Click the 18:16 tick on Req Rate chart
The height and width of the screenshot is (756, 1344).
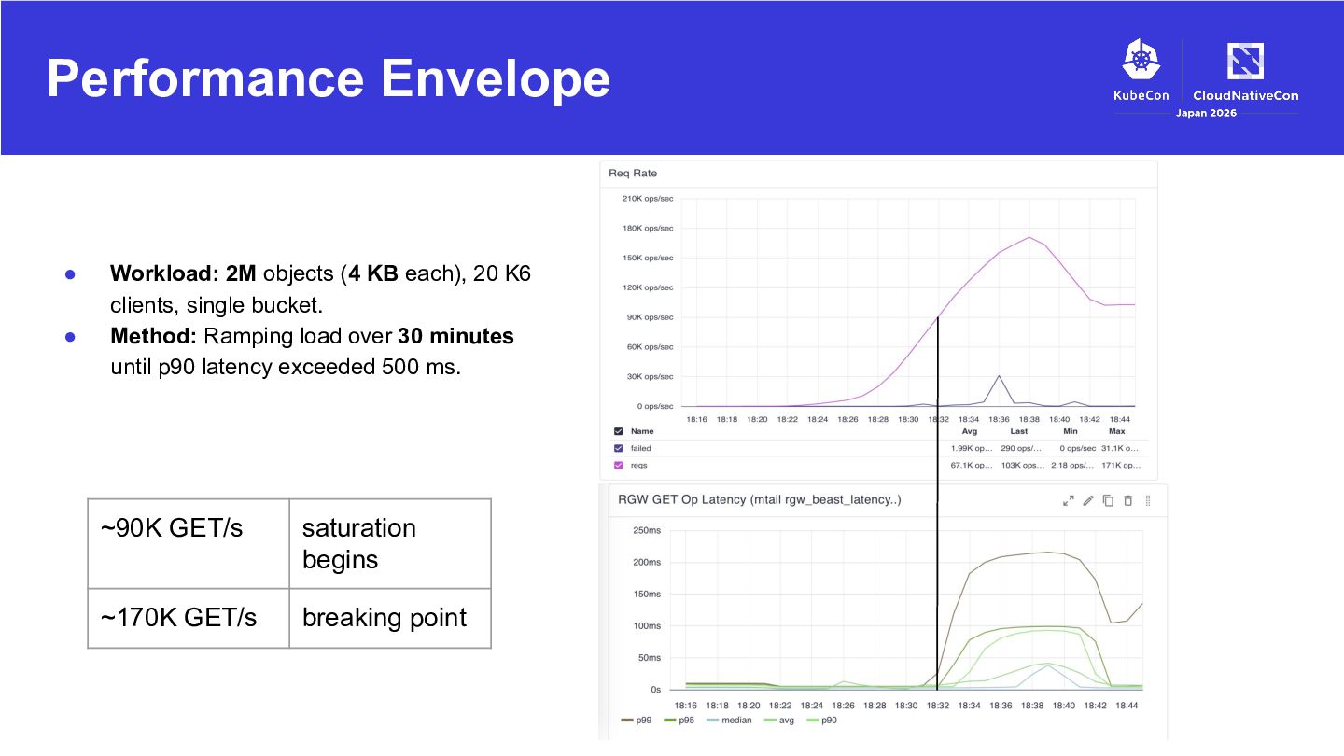coord(696,419)
